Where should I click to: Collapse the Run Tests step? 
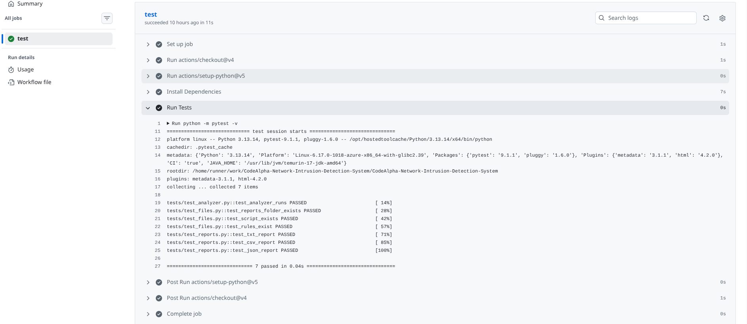click(148, 108)
